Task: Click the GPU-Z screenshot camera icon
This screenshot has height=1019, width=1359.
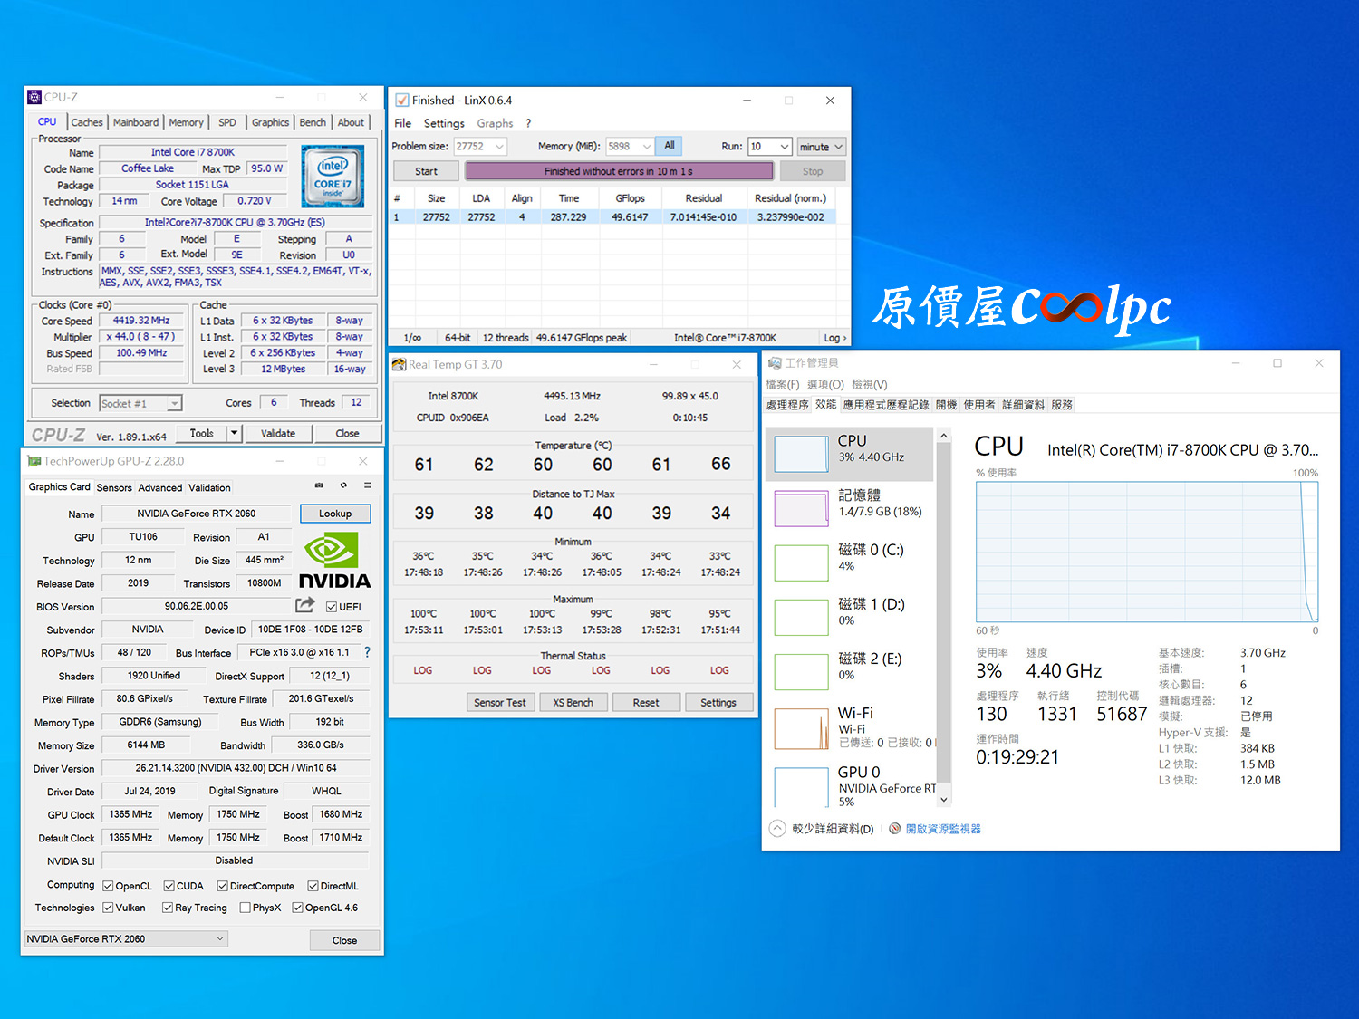Action: [x=319, y=485]
